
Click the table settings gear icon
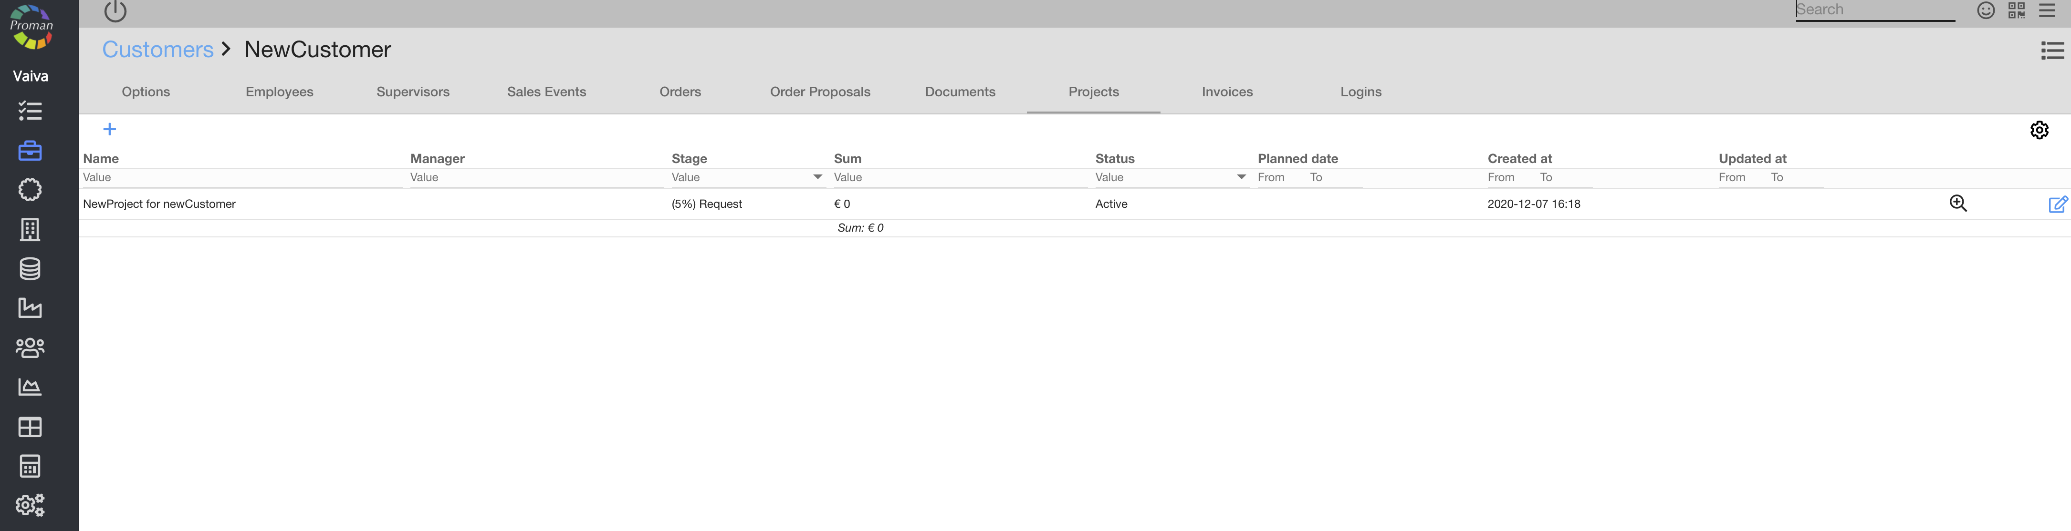(x=2039, y=130)
